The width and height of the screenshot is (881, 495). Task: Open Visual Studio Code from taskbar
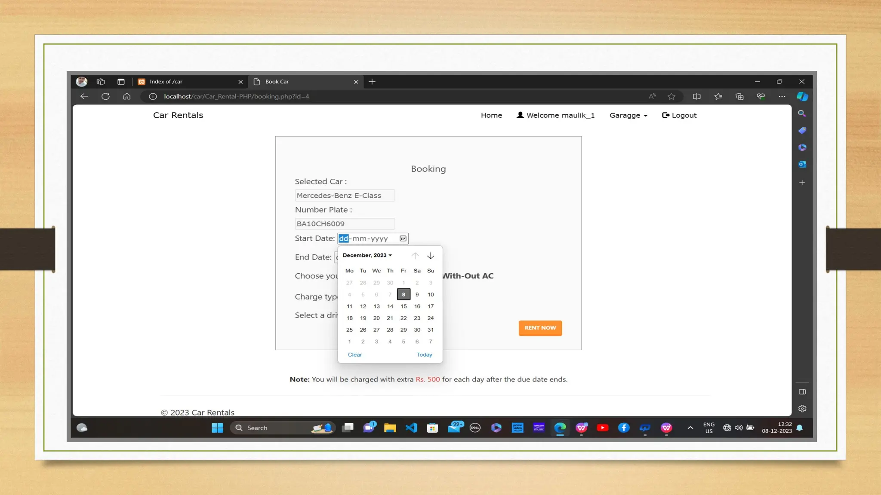pyautogui.click(x=411, y=428)
